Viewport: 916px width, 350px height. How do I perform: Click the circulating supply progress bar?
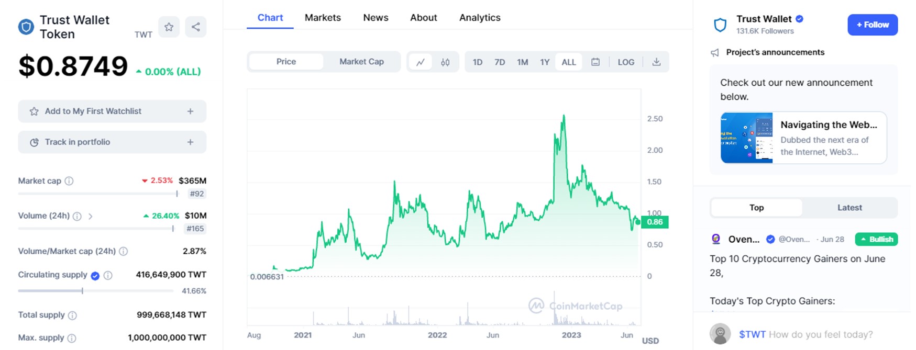96,291
